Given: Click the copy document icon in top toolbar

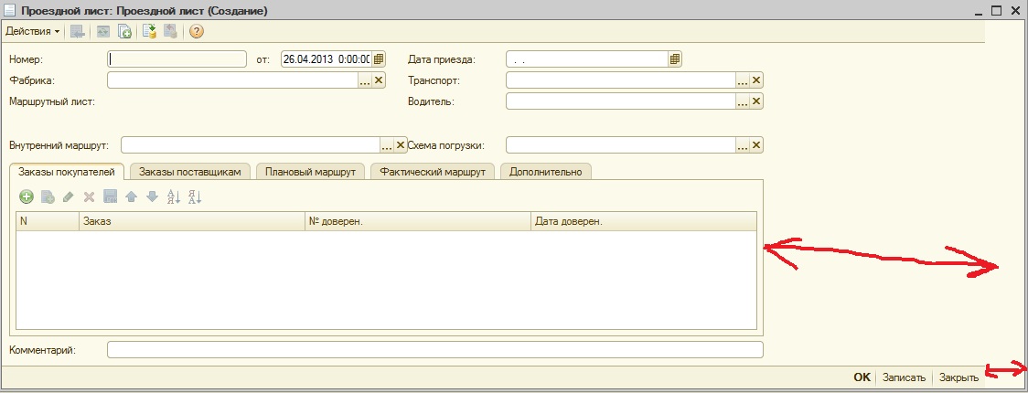Looking at the screenshot, I should [x=124, y=32].
